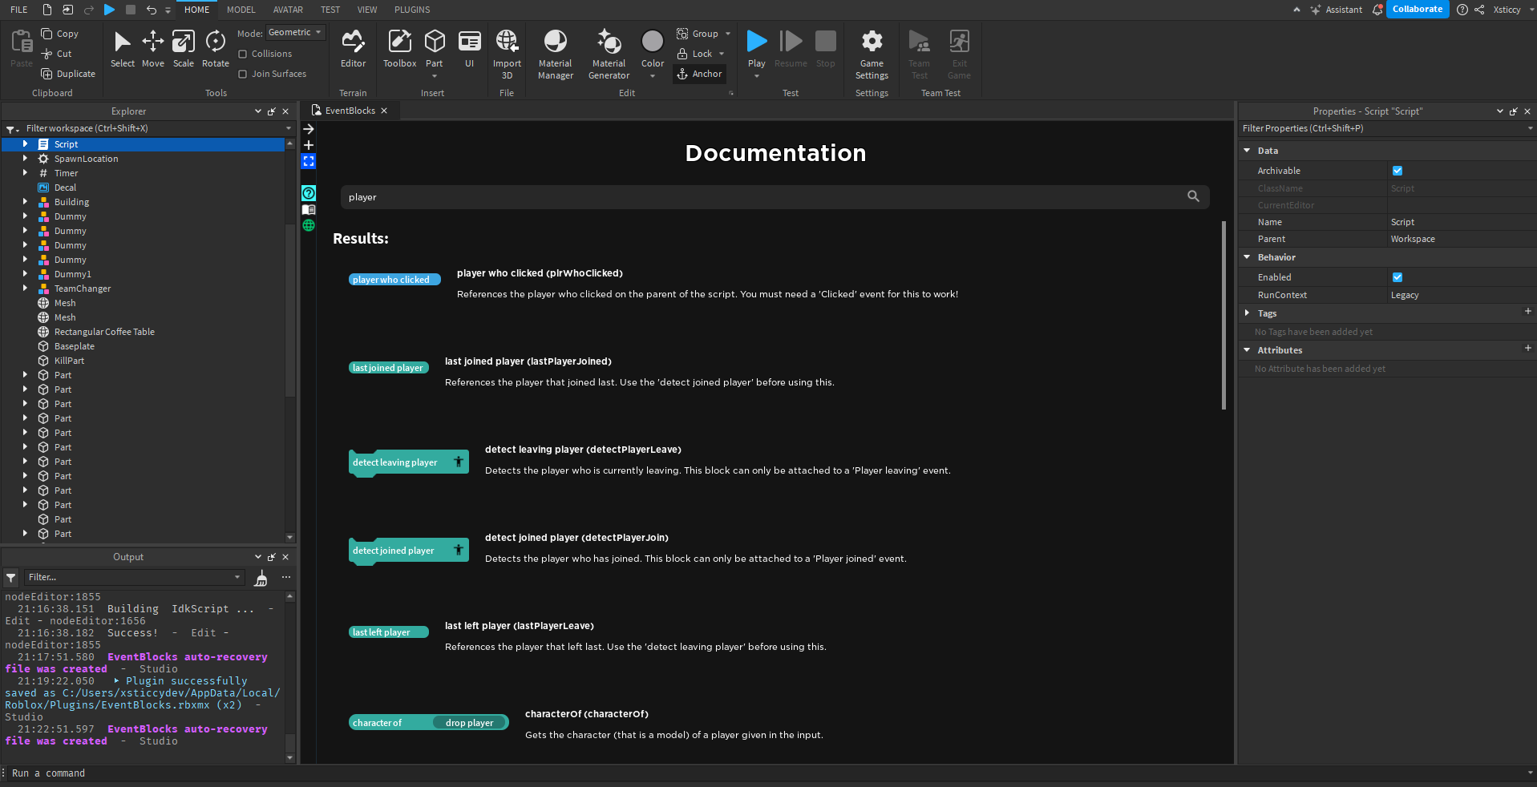Uncheck the Archivable property
Screen dimensions: 1537x787
[1397, 171]
